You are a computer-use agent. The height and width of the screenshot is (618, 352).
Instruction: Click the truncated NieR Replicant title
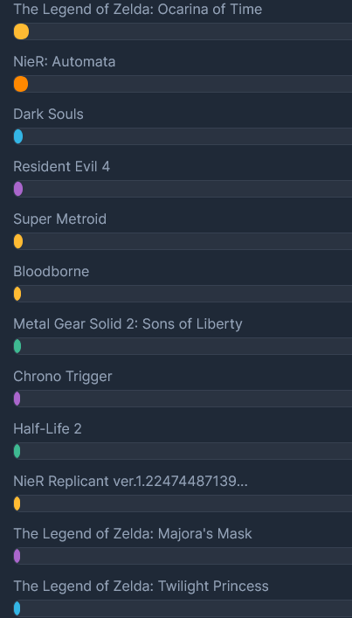click(x=131, y=482)
